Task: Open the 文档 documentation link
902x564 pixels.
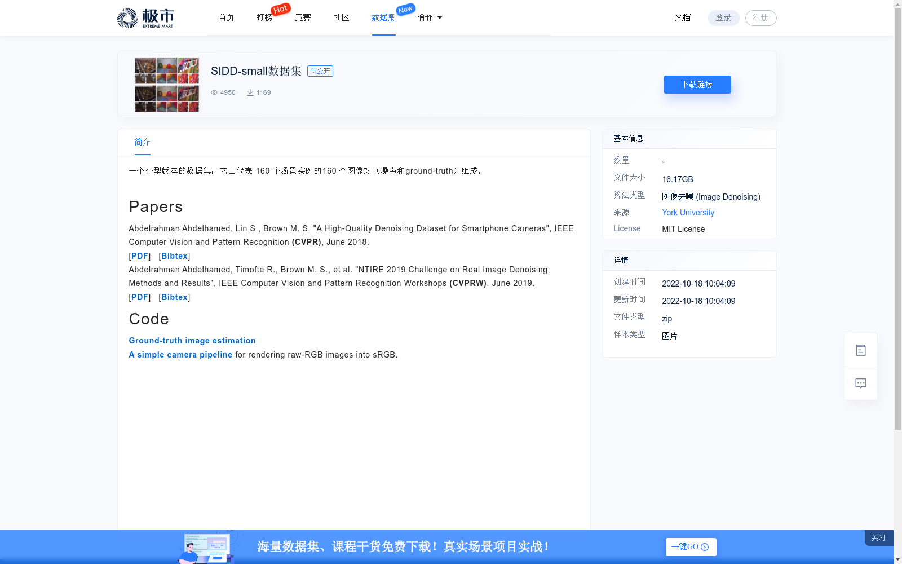Action: click(683, 17)
